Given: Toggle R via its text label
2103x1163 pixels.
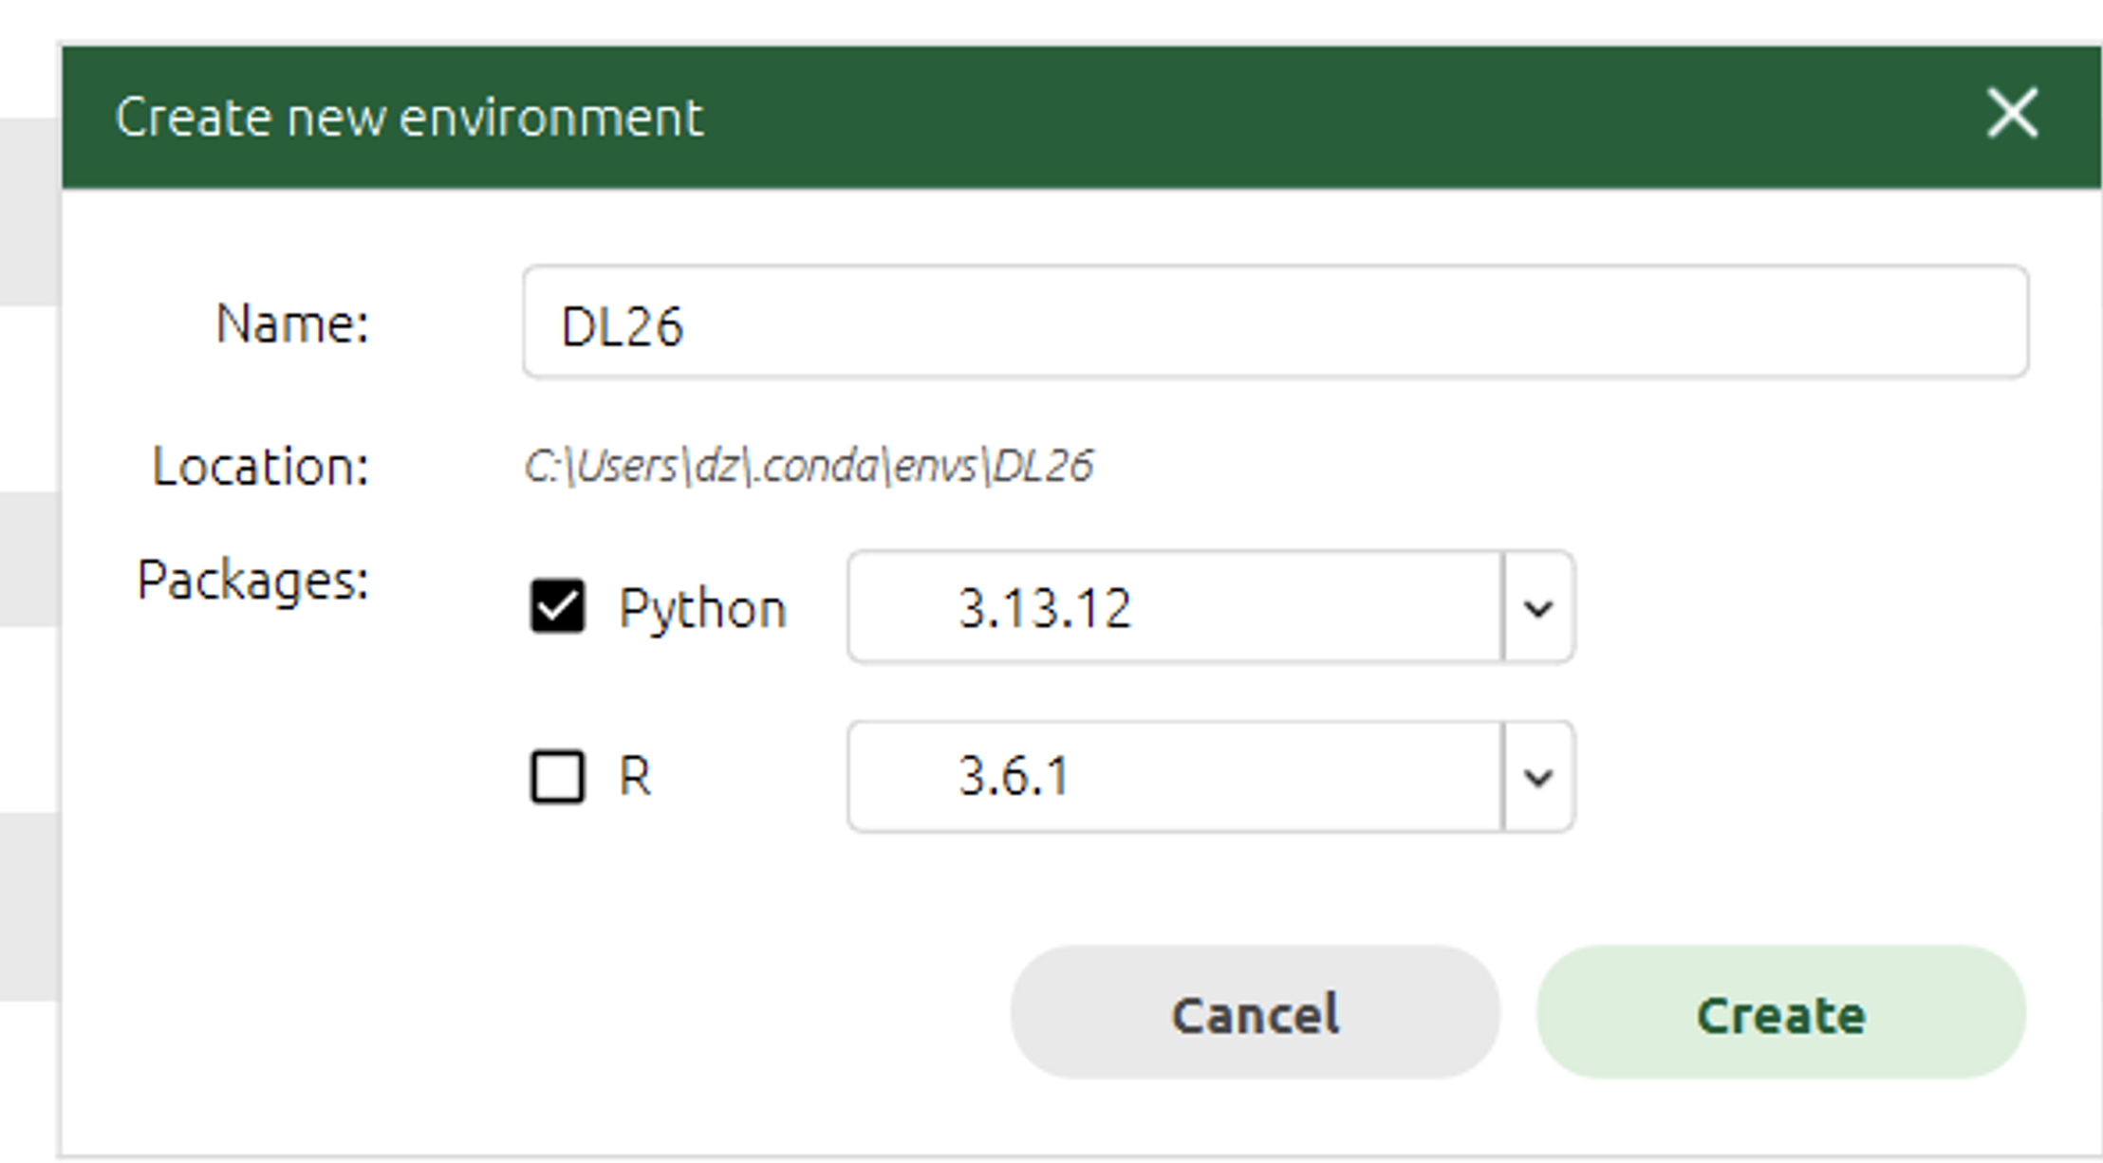Looking at the screenshot, I should pyautogui.click(x=635, y=777).
